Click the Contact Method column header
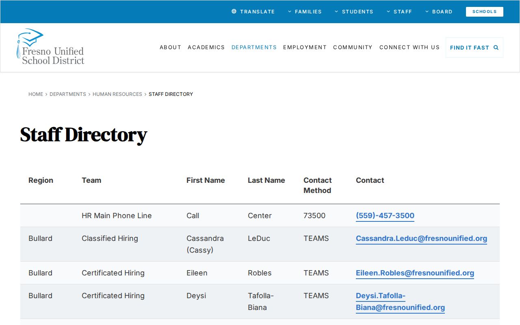The width and height of the screenshot is (520, 325). pos(317,185)
